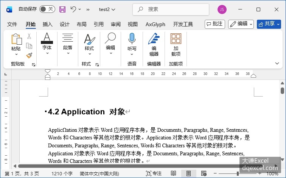The image size is (286, 178).
Task: Click vertical scrollbar up arrow
Action: [282, 83]
